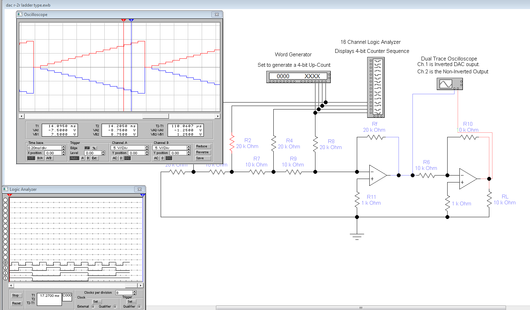Screen dimensions: 530x310
Task: Set Channel A coupling to AC
Action: [115, 158]
